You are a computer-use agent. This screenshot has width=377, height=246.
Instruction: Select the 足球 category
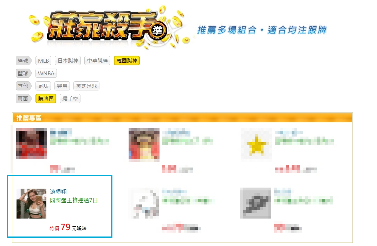[43, 86]
